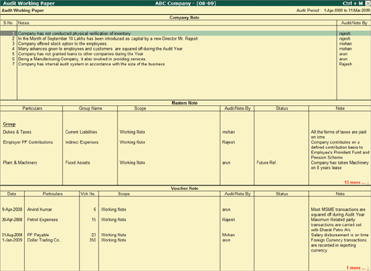Viewport: 371px width, 271px height.
Task: Click the 'Plant & Machinery' entry
Action: click(20, 162)
